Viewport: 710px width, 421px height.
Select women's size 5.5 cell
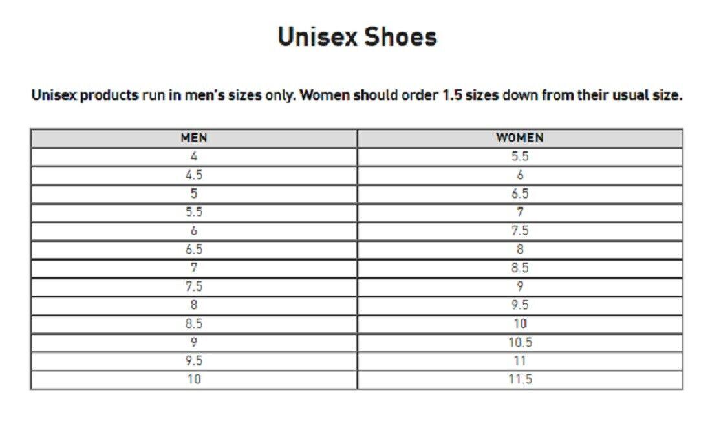(520, 157)
